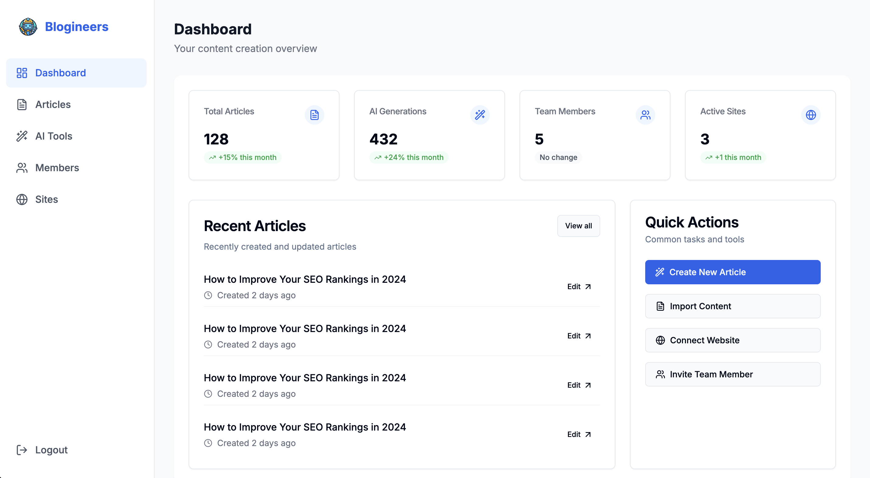Click Import Content button
Viewport: 870px width, 478px height.
733,306
